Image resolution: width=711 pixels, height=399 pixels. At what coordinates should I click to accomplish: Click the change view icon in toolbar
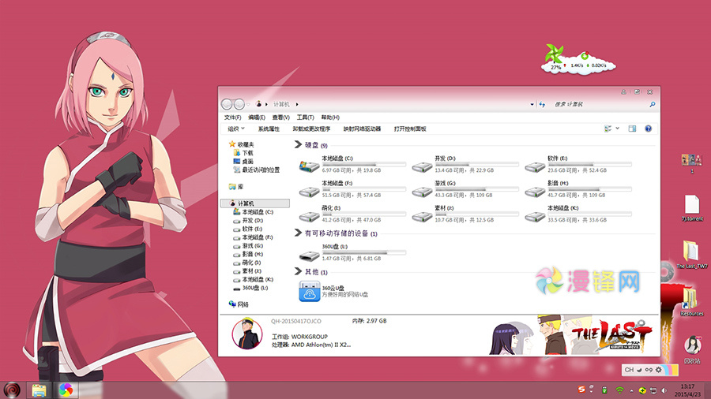point(608,129)
